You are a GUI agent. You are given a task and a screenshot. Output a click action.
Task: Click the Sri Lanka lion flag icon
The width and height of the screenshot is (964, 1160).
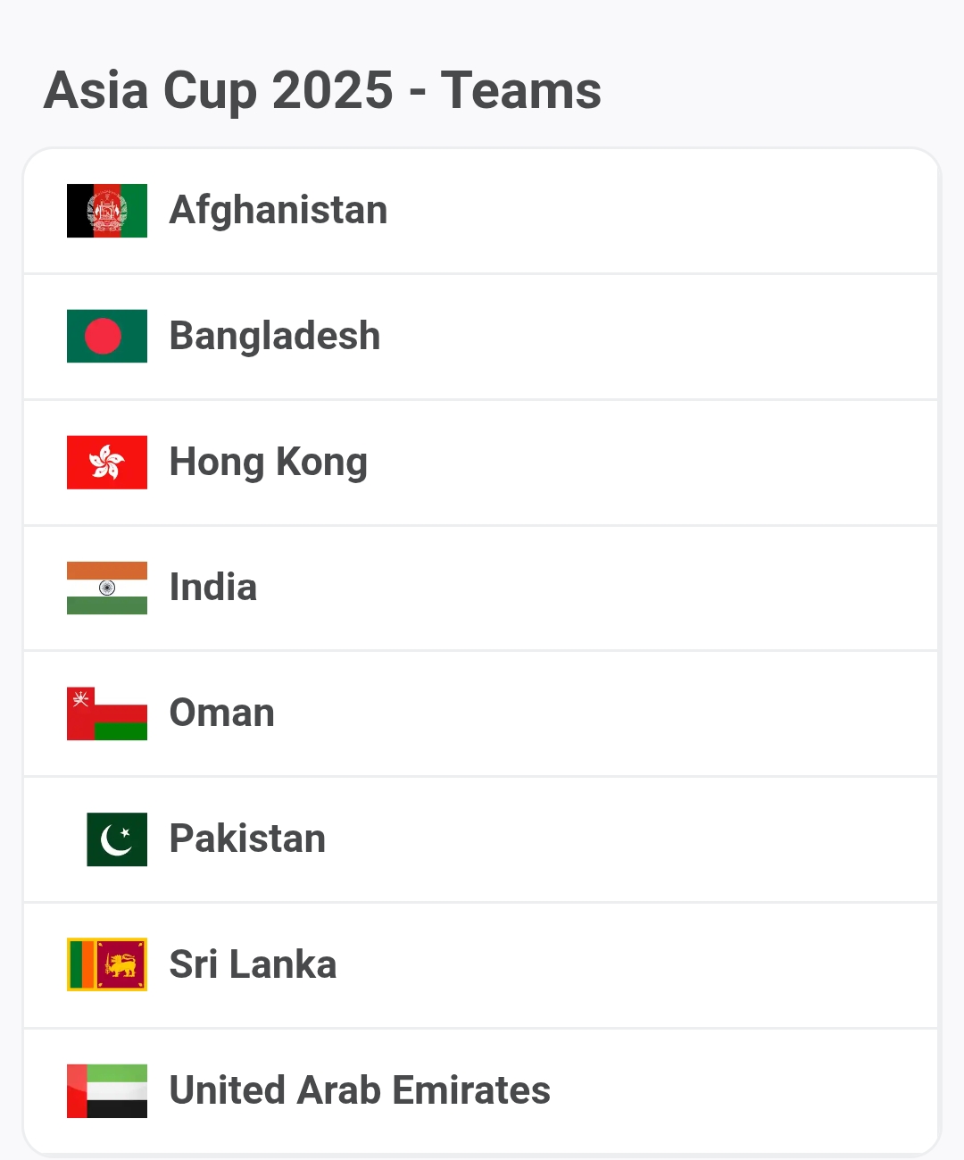coord(107,964)
